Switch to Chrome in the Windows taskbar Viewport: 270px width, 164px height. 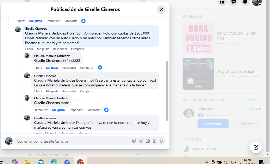(x=80, y=162)
